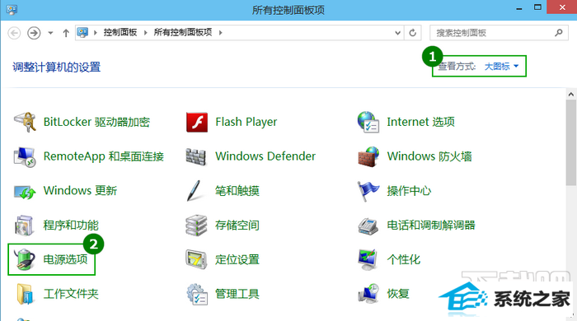Open the 电源选项 link

click(x=65, y=259)
